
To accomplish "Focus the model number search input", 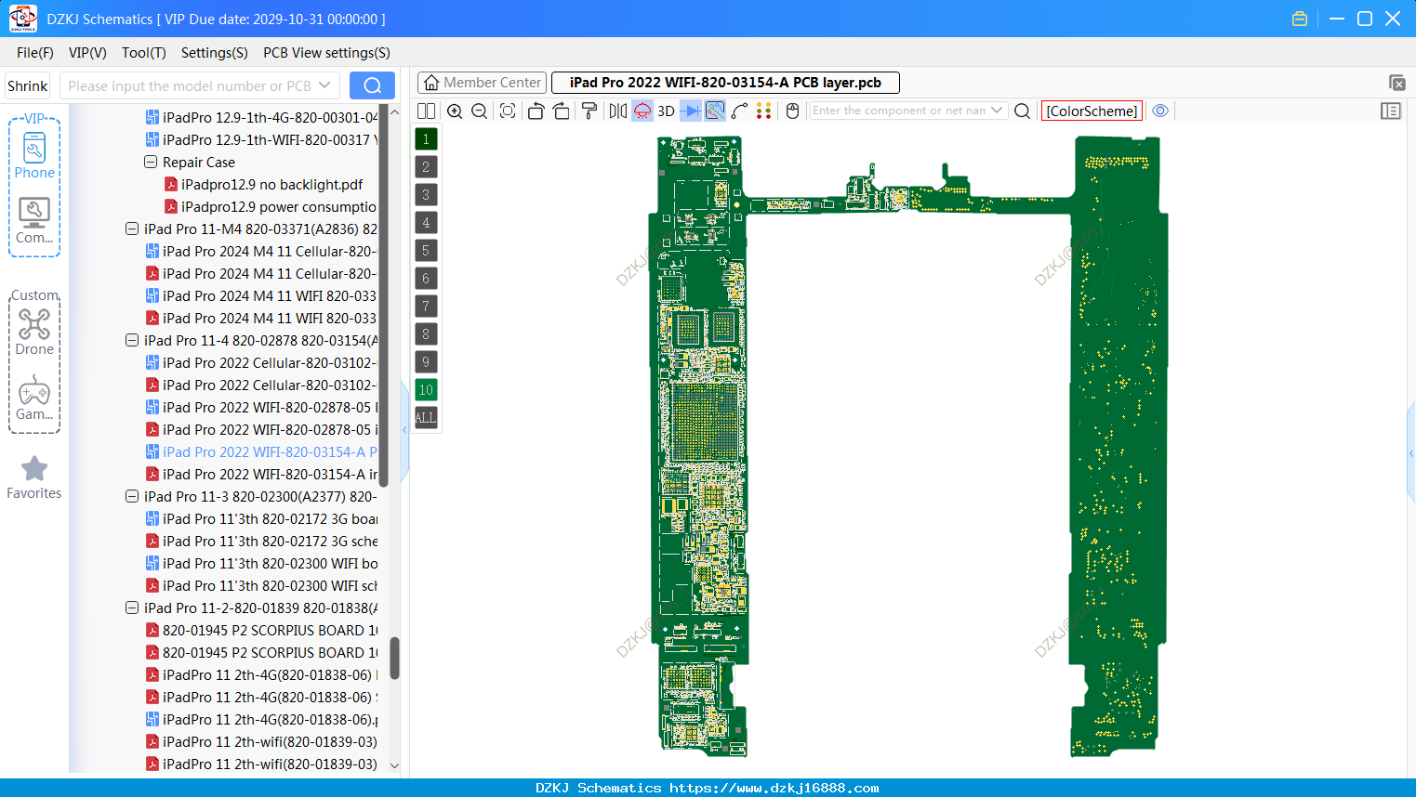I will click(x=190, y=85).
